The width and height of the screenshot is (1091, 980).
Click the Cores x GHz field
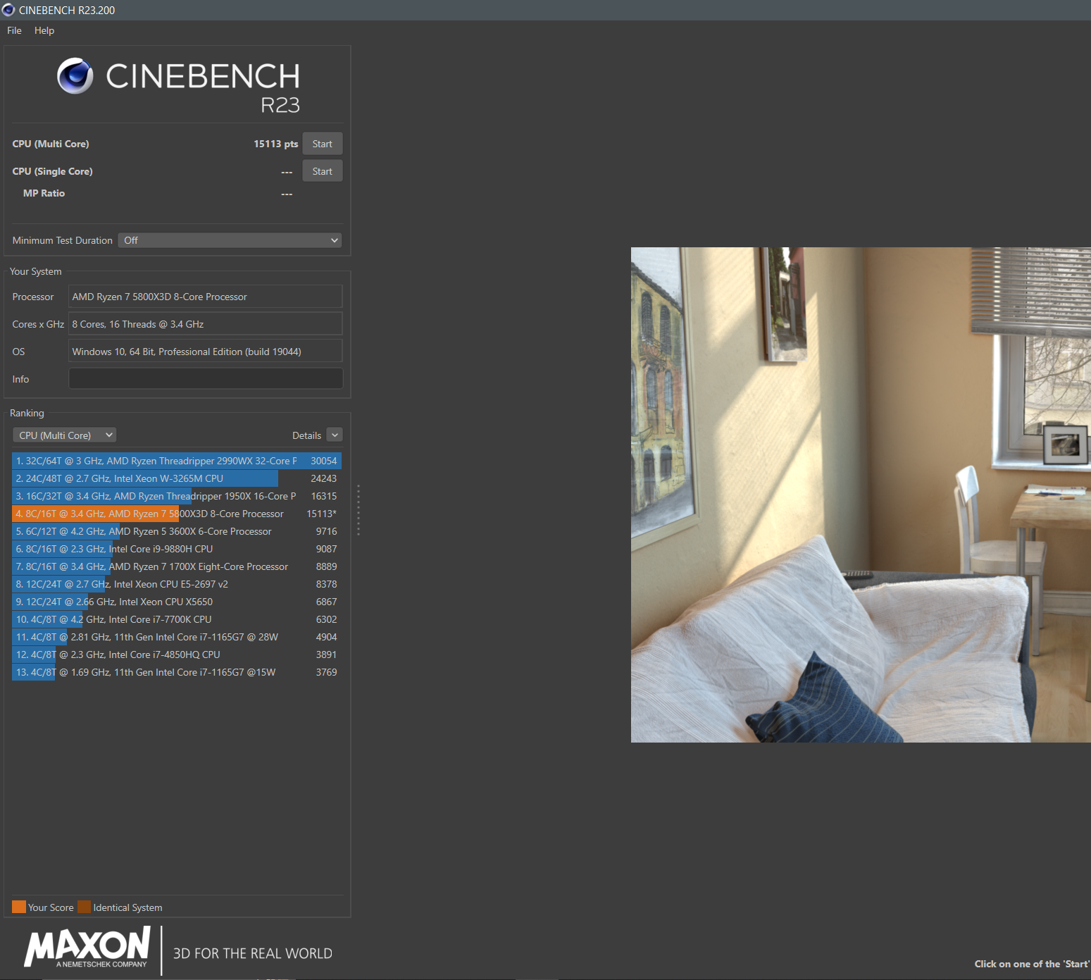pos(206,324)
